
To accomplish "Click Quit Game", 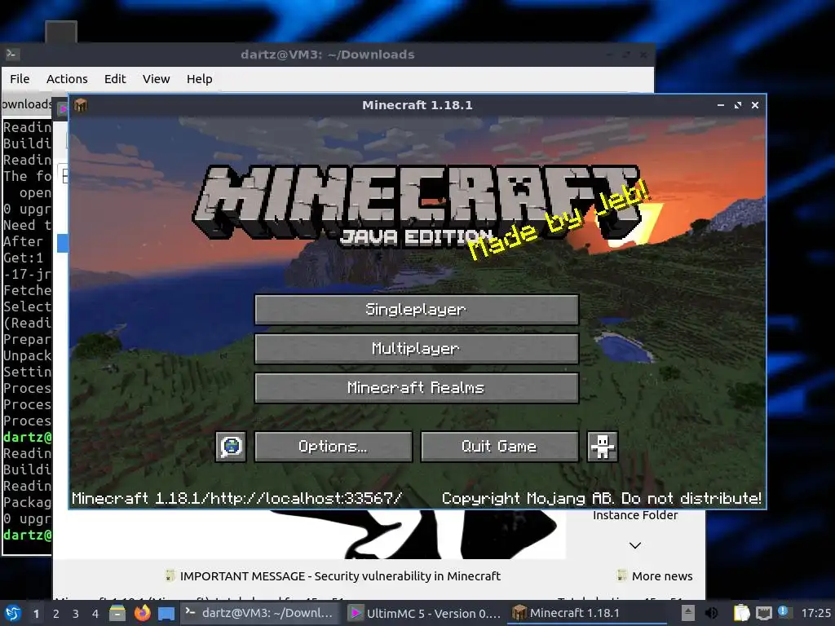I will pos(500,446).
